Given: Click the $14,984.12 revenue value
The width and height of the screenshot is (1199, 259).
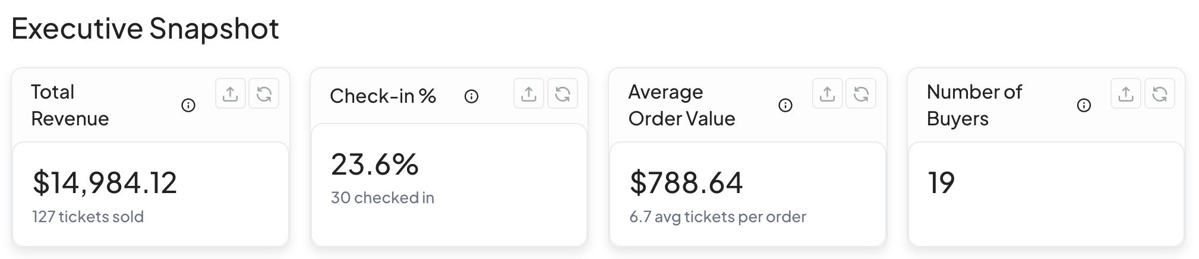Looking at the screenshot, I should pyautogui.click(x=105, y=182).
